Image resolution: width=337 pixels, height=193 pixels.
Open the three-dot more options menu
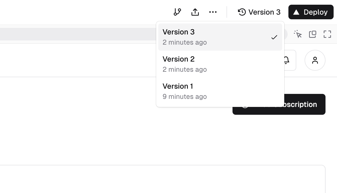point(213,12)
